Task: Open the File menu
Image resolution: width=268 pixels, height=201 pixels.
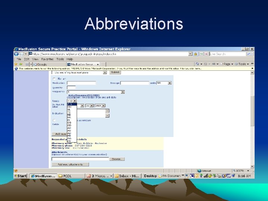Action: [19, 59]
